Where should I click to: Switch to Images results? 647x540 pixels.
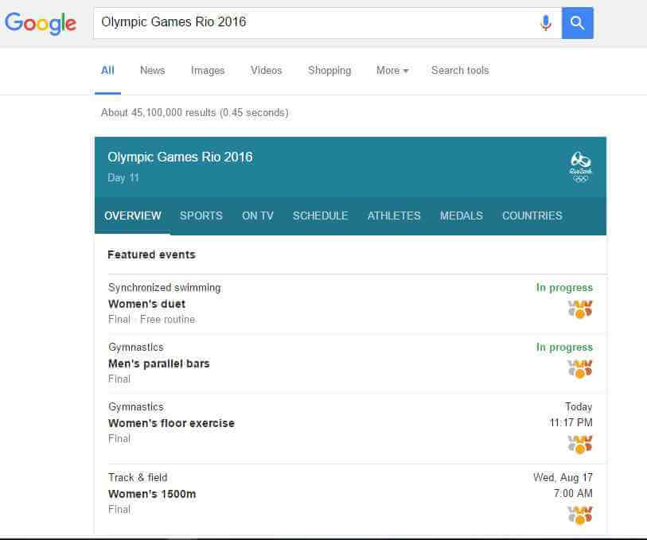[208, 71]
